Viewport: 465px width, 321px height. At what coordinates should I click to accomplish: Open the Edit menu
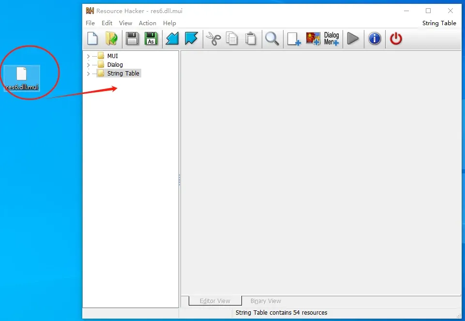(x=107, y=23)
